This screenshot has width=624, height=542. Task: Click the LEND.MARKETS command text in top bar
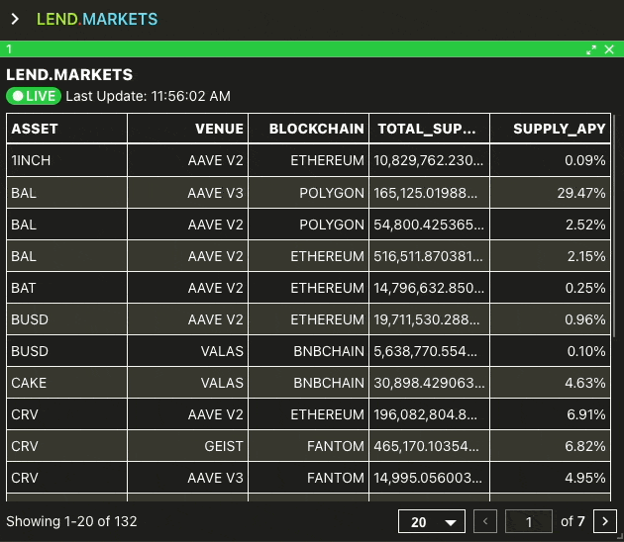[97, 19]
